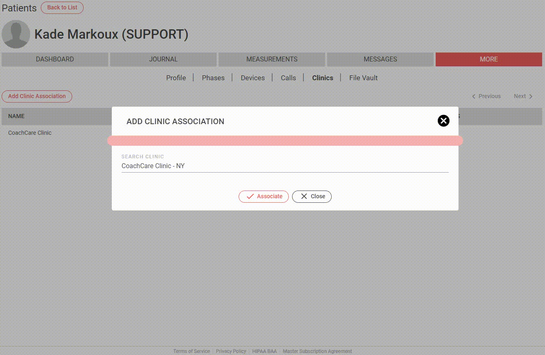Open the Terms of Service link
The height and width of the screenshot is (355, 545).
(191, 351)
